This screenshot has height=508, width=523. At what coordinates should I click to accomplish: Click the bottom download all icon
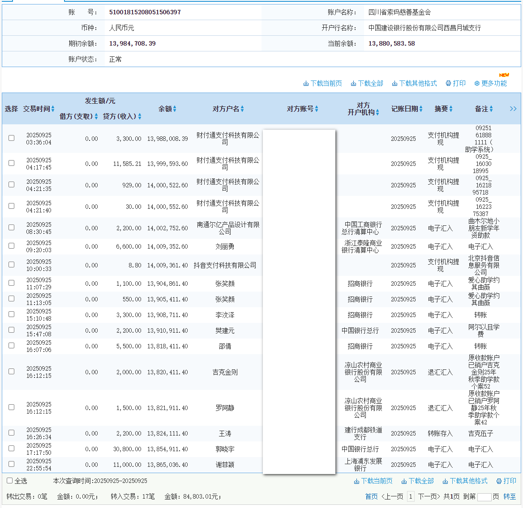pyautogui.click(x=404, y=481)
